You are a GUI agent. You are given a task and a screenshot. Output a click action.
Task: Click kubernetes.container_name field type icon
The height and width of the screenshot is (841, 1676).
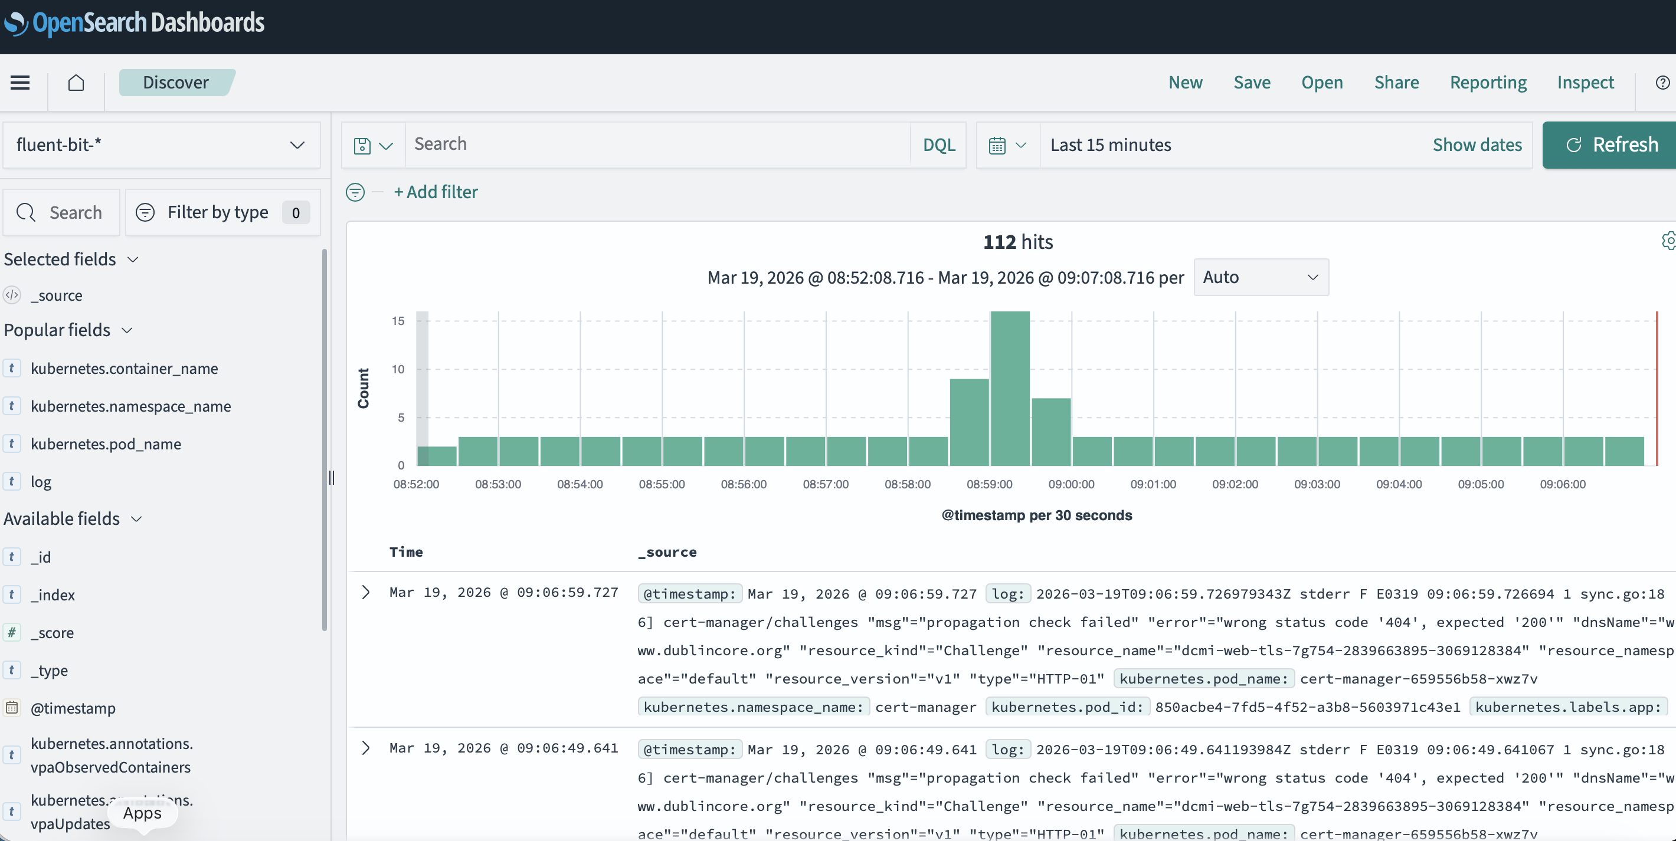pyautogui.click(x=12, y=368)
